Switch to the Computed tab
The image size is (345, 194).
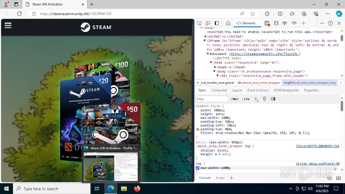click(x=219, y=90)
